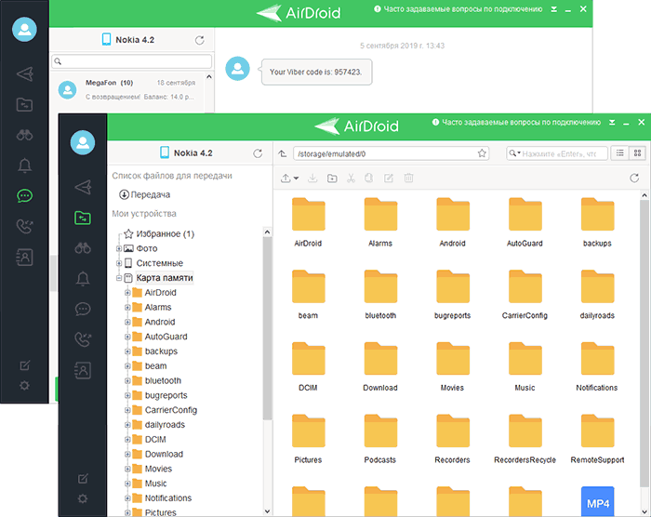The image size is (651, 517).
Task: Open the Files section icon in the front window sidebar
Action: click(x=83, y=218)
